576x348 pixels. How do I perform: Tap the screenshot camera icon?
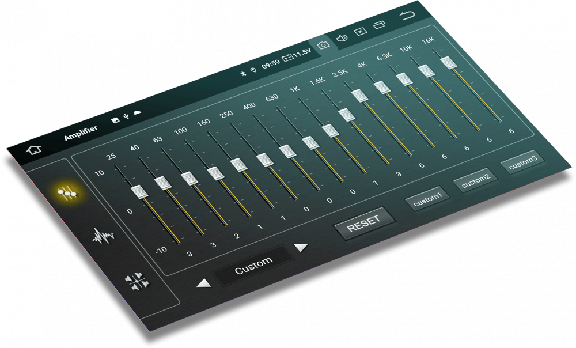tap(324, 45)
